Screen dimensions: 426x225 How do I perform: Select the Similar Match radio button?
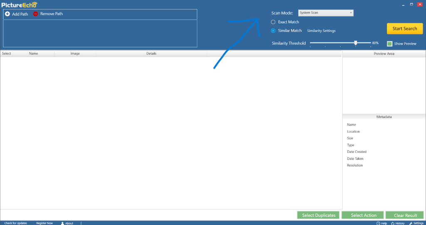pos(273,31)
